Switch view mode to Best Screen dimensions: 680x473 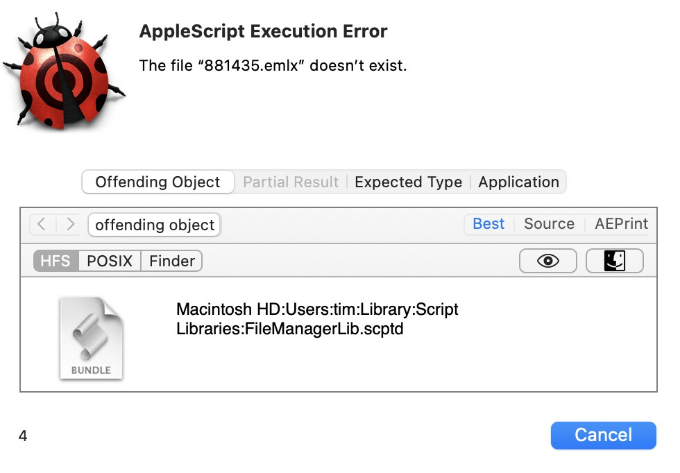(x=488, y=223)
